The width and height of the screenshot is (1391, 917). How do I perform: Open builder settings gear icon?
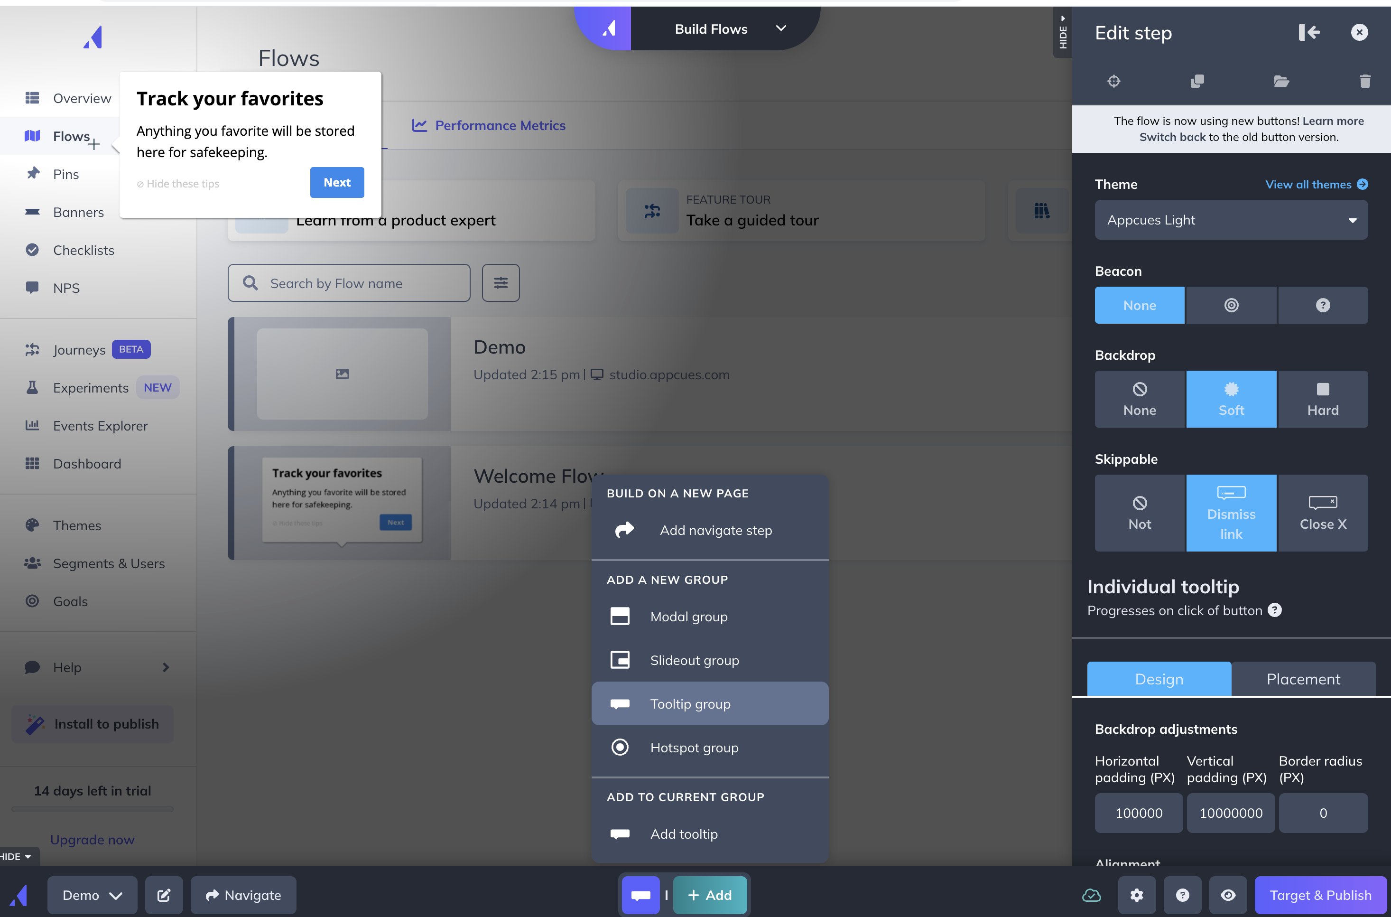pyautogui.click(x=1137, y=895)
